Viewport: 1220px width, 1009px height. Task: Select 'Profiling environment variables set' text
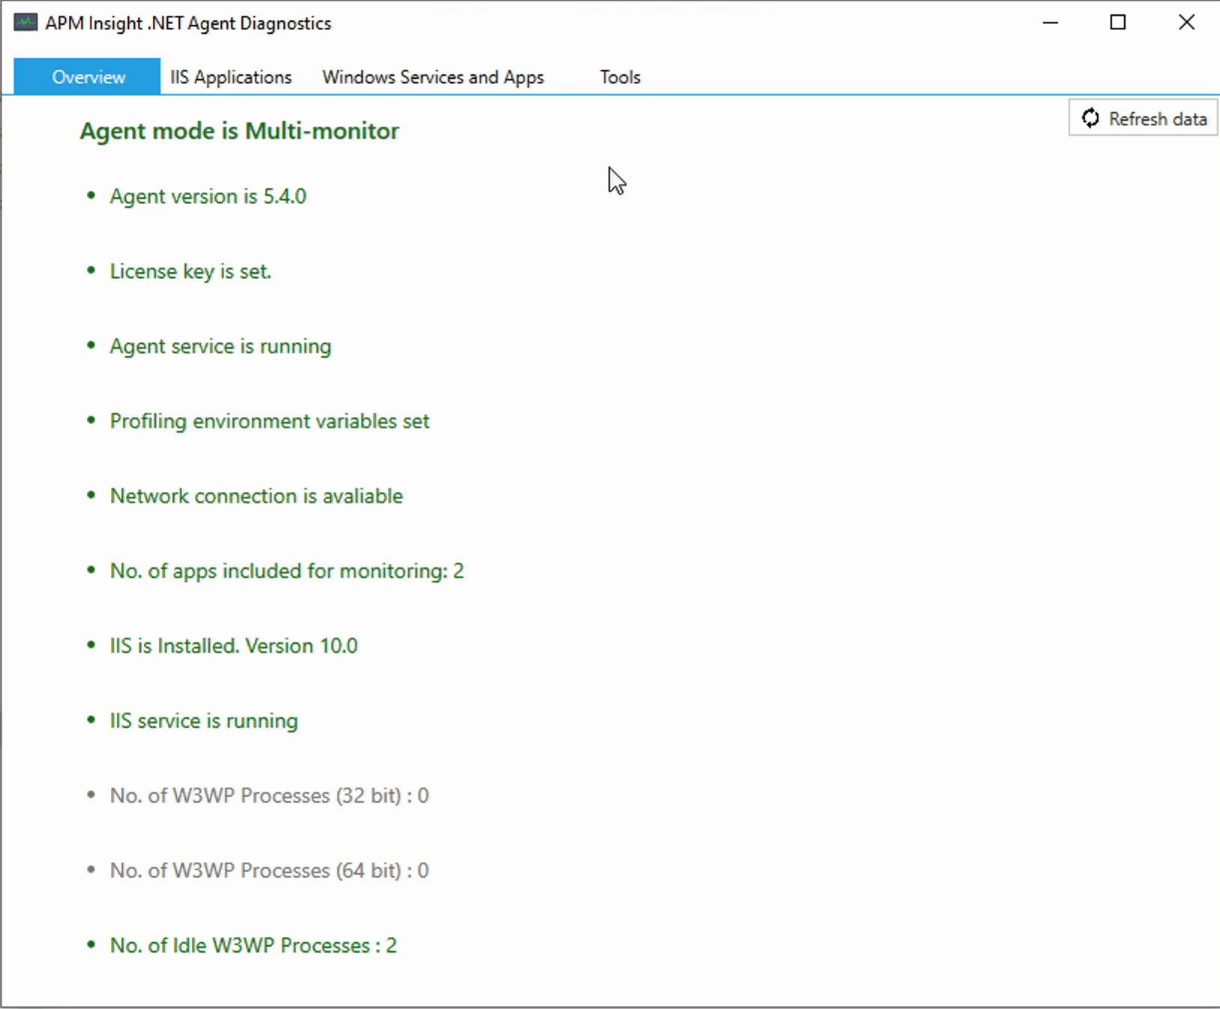[270, 421]
